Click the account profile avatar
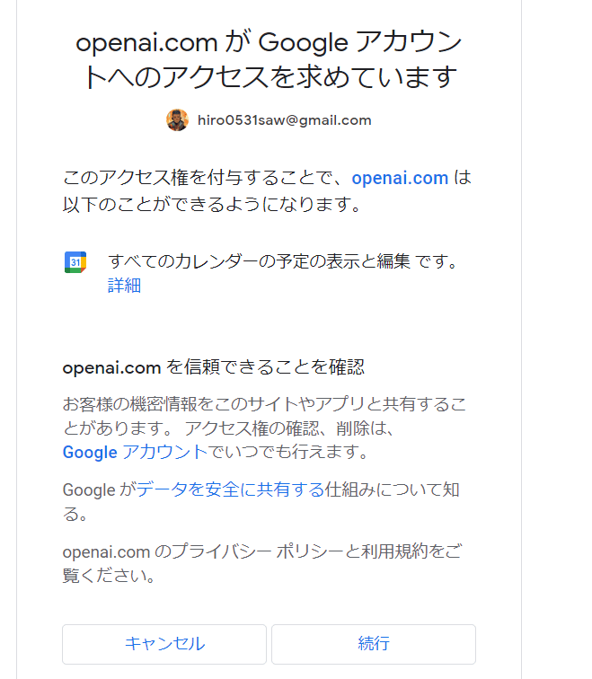 click(177, 120)
